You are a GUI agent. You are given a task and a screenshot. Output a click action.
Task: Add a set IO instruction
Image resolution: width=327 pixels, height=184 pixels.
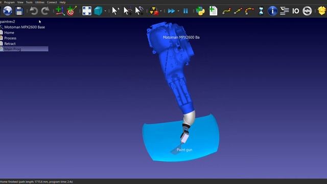point(295,11)
